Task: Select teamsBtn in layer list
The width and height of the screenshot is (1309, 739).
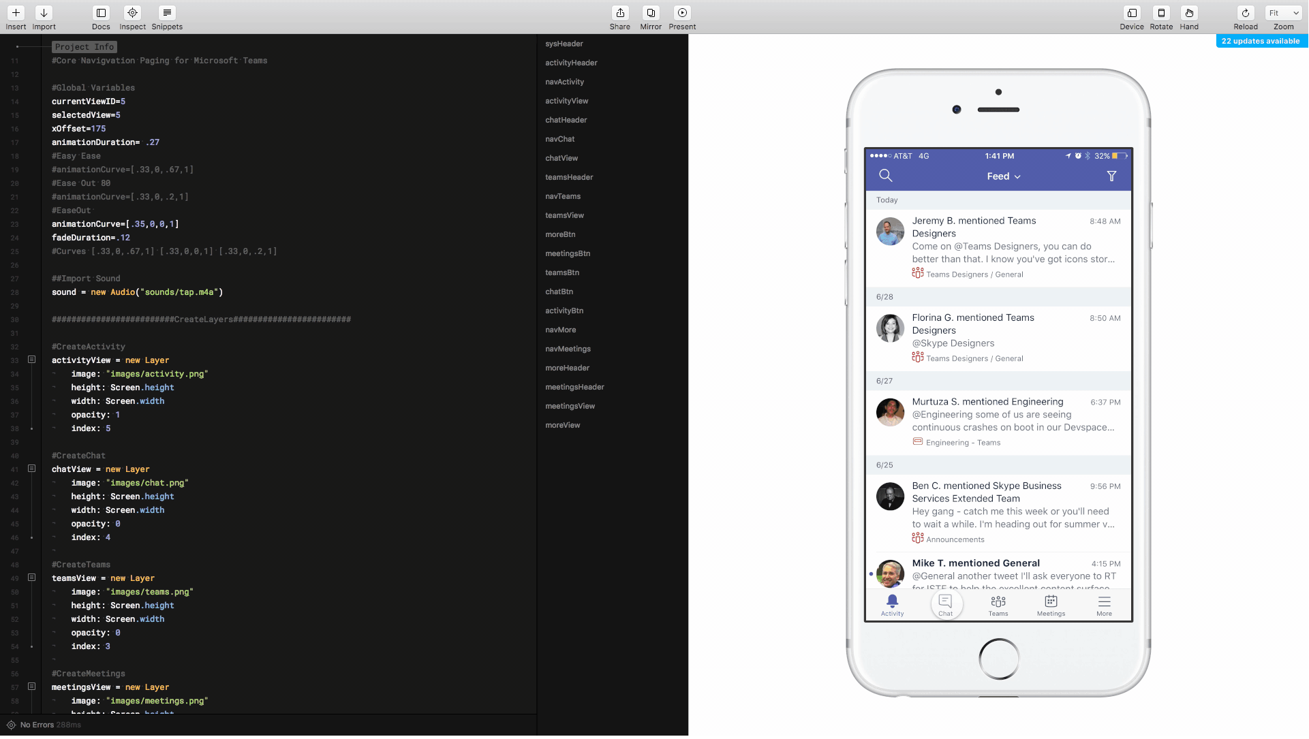Action: (562, 272)
